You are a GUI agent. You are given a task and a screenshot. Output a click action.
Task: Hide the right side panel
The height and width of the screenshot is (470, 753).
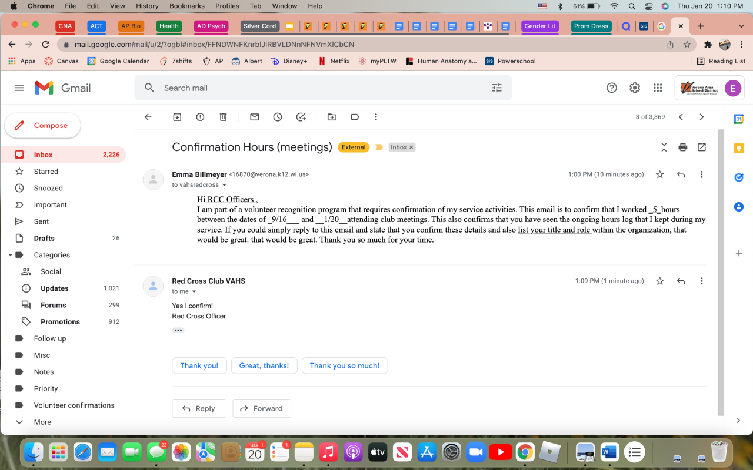tap(739, 420)
